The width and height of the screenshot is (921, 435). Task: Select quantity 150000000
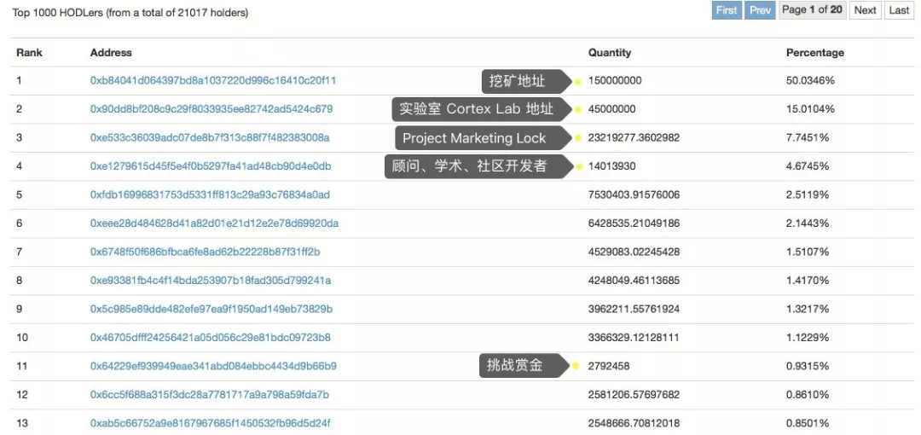tap(615, 80)
